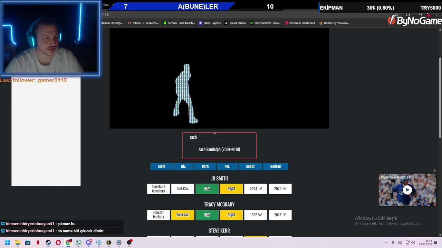Click the Pos. column header

pos(227,166)
